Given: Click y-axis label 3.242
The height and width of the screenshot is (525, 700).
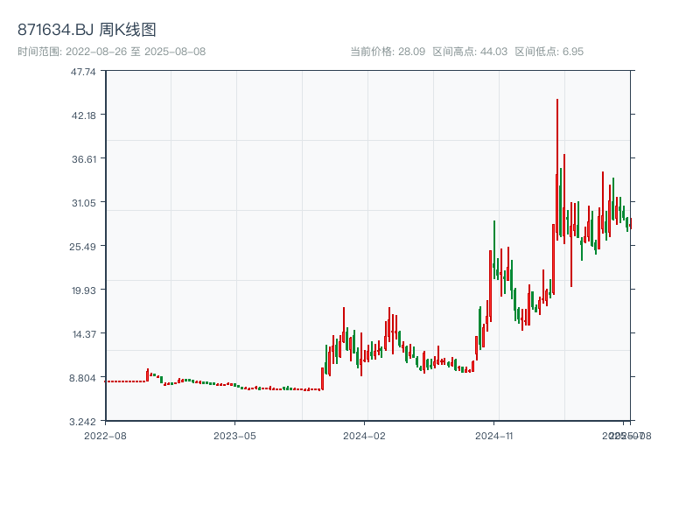Looking at the screenshot, I should (82, 422).
